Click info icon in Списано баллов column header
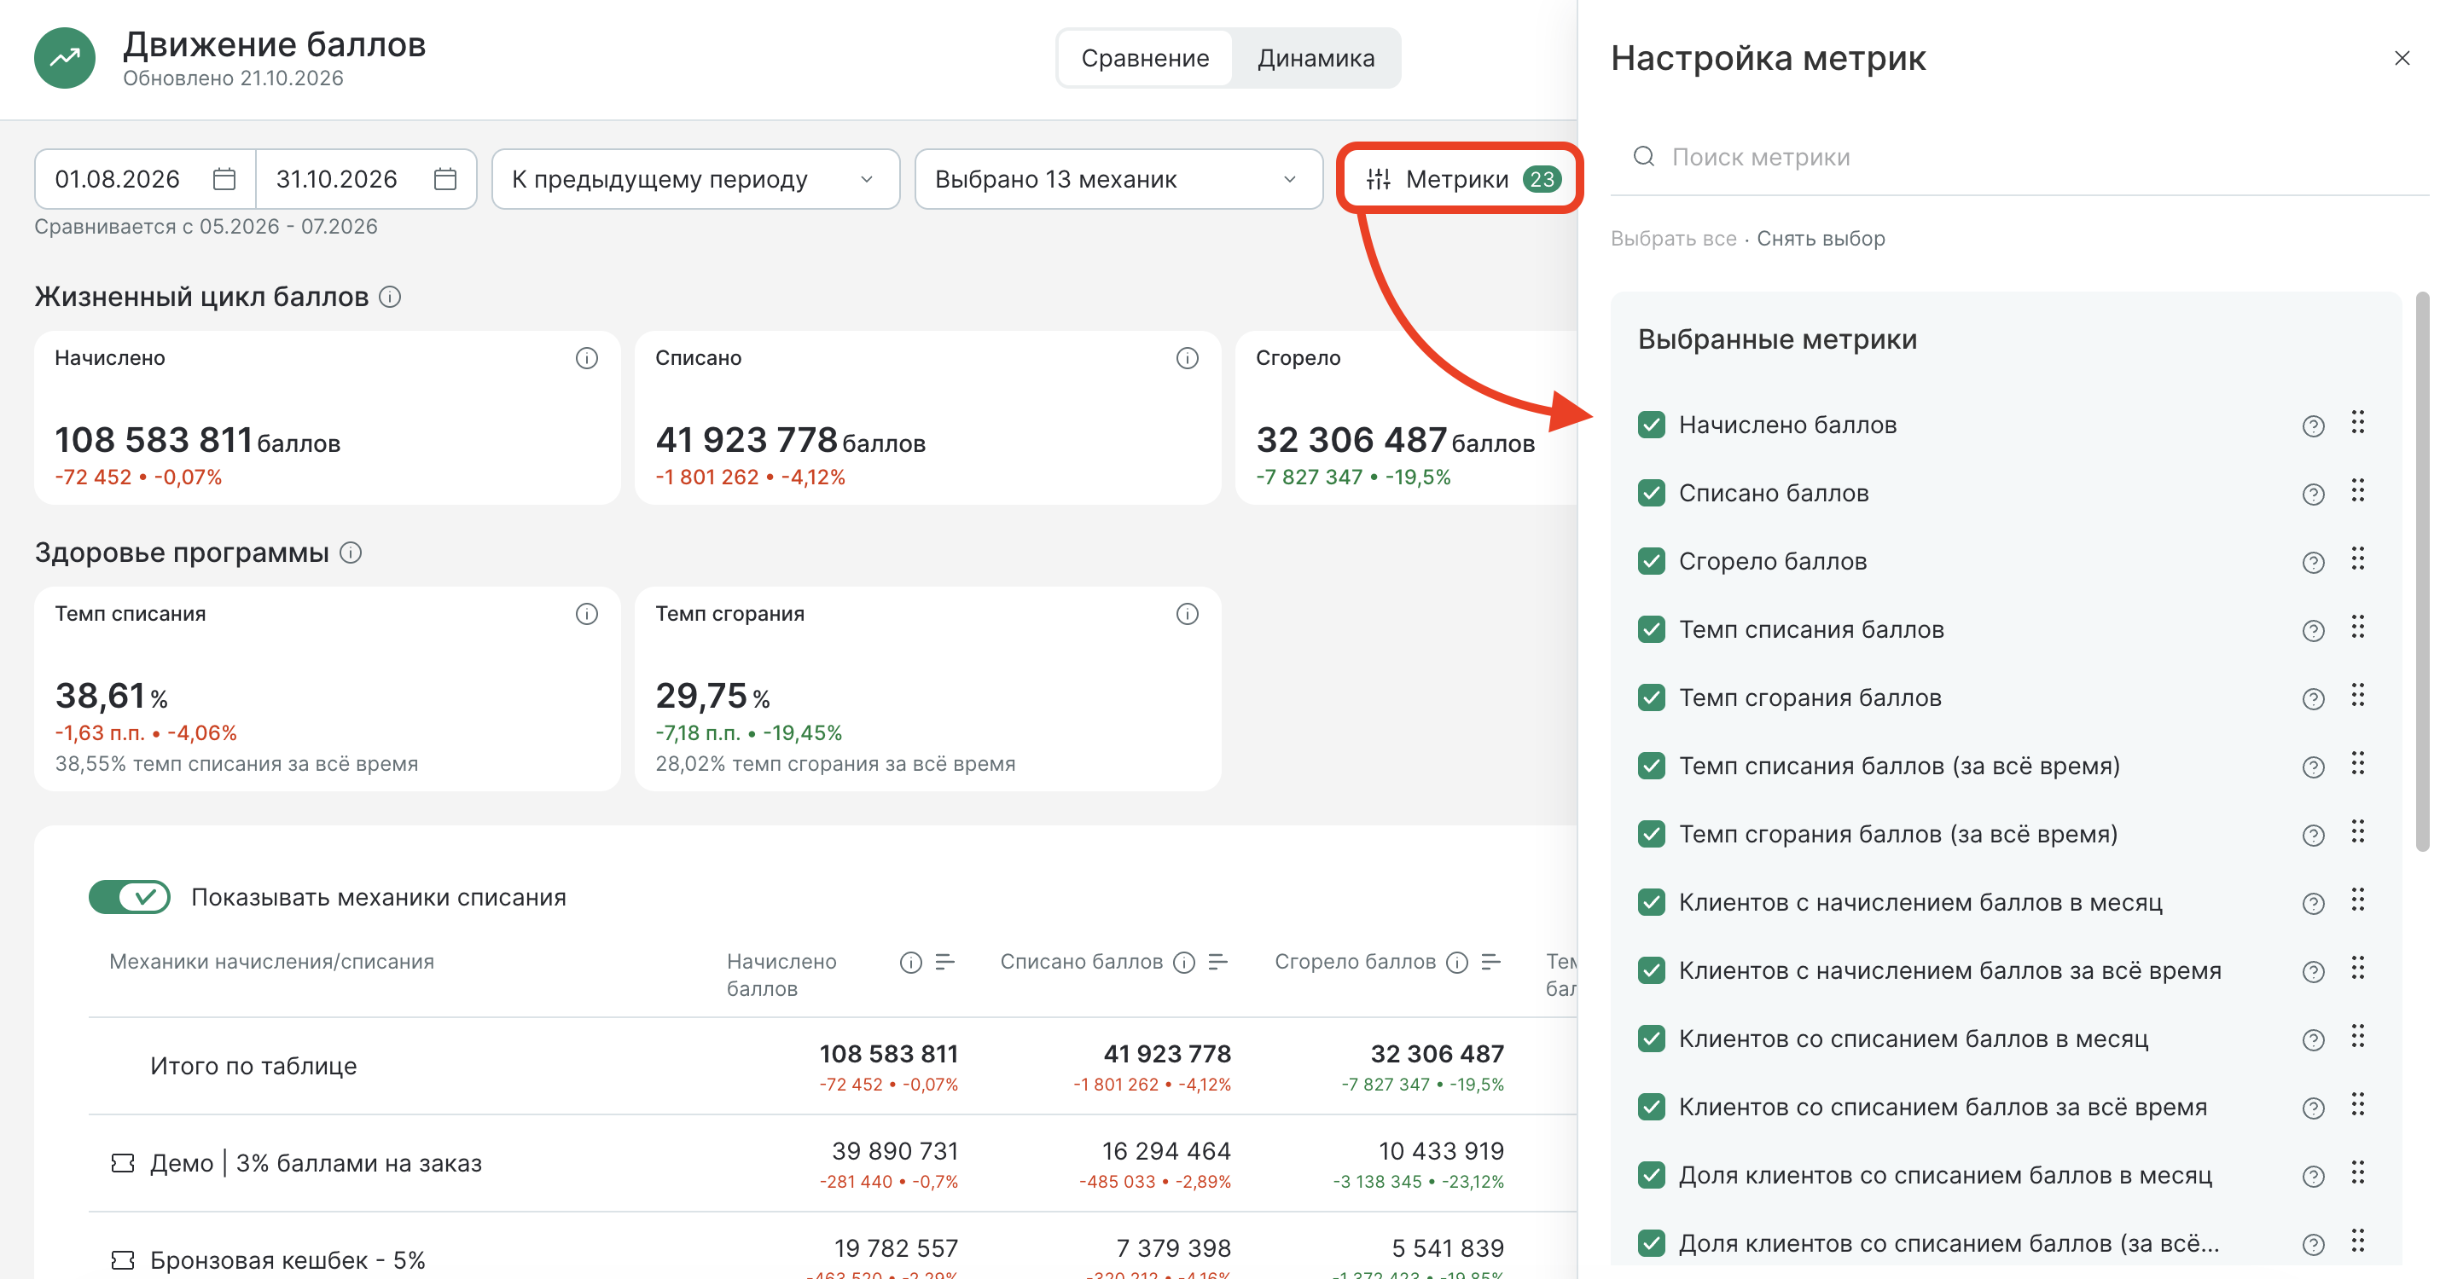Screen dimensions: 2440x1279 click(1184, 963)
